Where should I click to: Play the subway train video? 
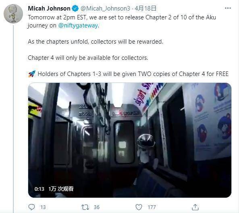pos(130,140)
